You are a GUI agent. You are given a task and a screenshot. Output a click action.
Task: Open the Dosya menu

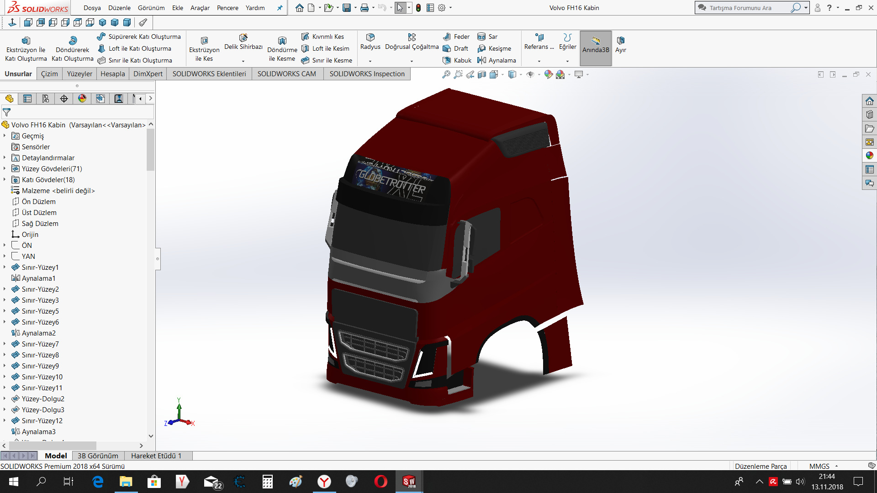click(x=92, y=8)
